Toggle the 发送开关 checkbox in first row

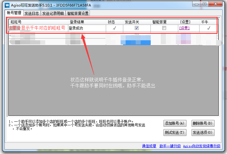137,28
